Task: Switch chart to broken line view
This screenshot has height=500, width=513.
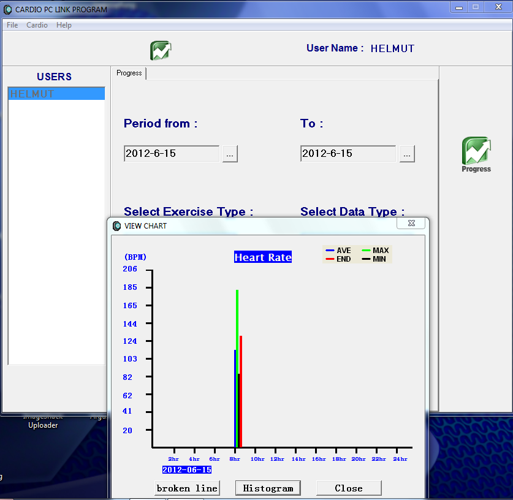Action: [x=187, y=488]
